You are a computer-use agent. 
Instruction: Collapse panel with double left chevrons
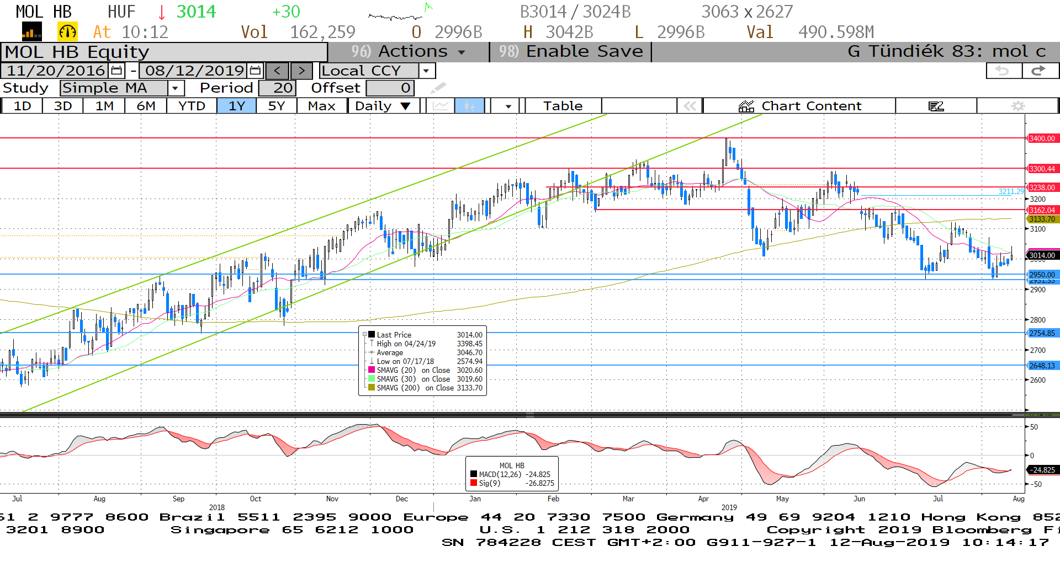pos(690,105)
